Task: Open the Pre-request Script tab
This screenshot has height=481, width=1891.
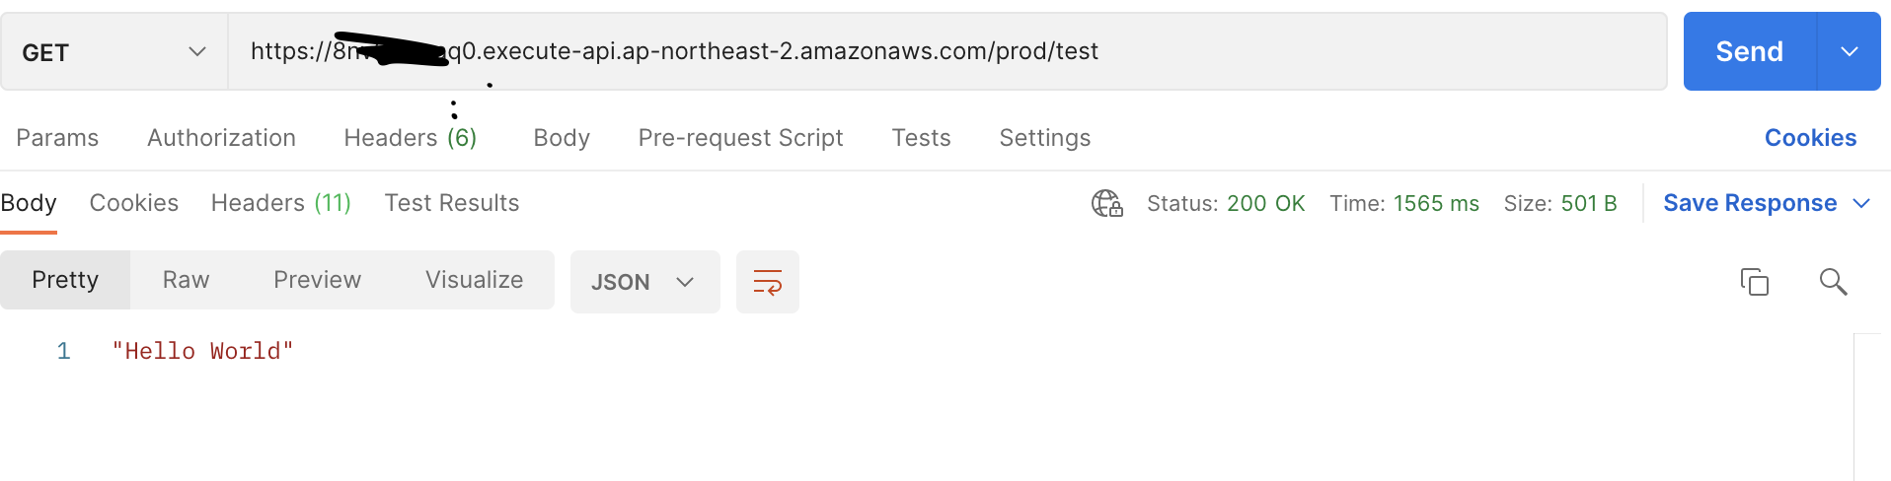Action: (740, 138)
